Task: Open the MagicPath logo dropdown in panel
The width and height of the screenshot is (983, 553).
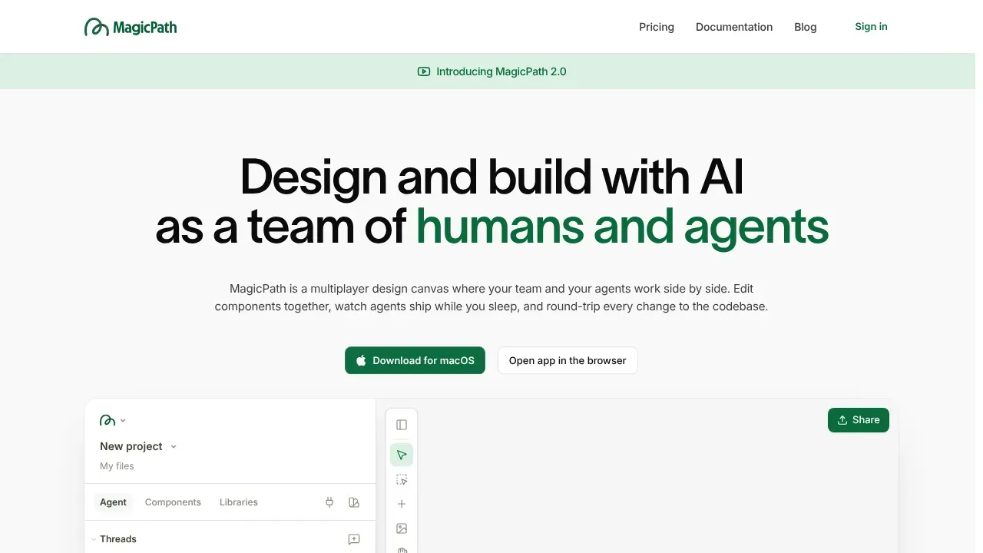Action: tap(113, 420)
